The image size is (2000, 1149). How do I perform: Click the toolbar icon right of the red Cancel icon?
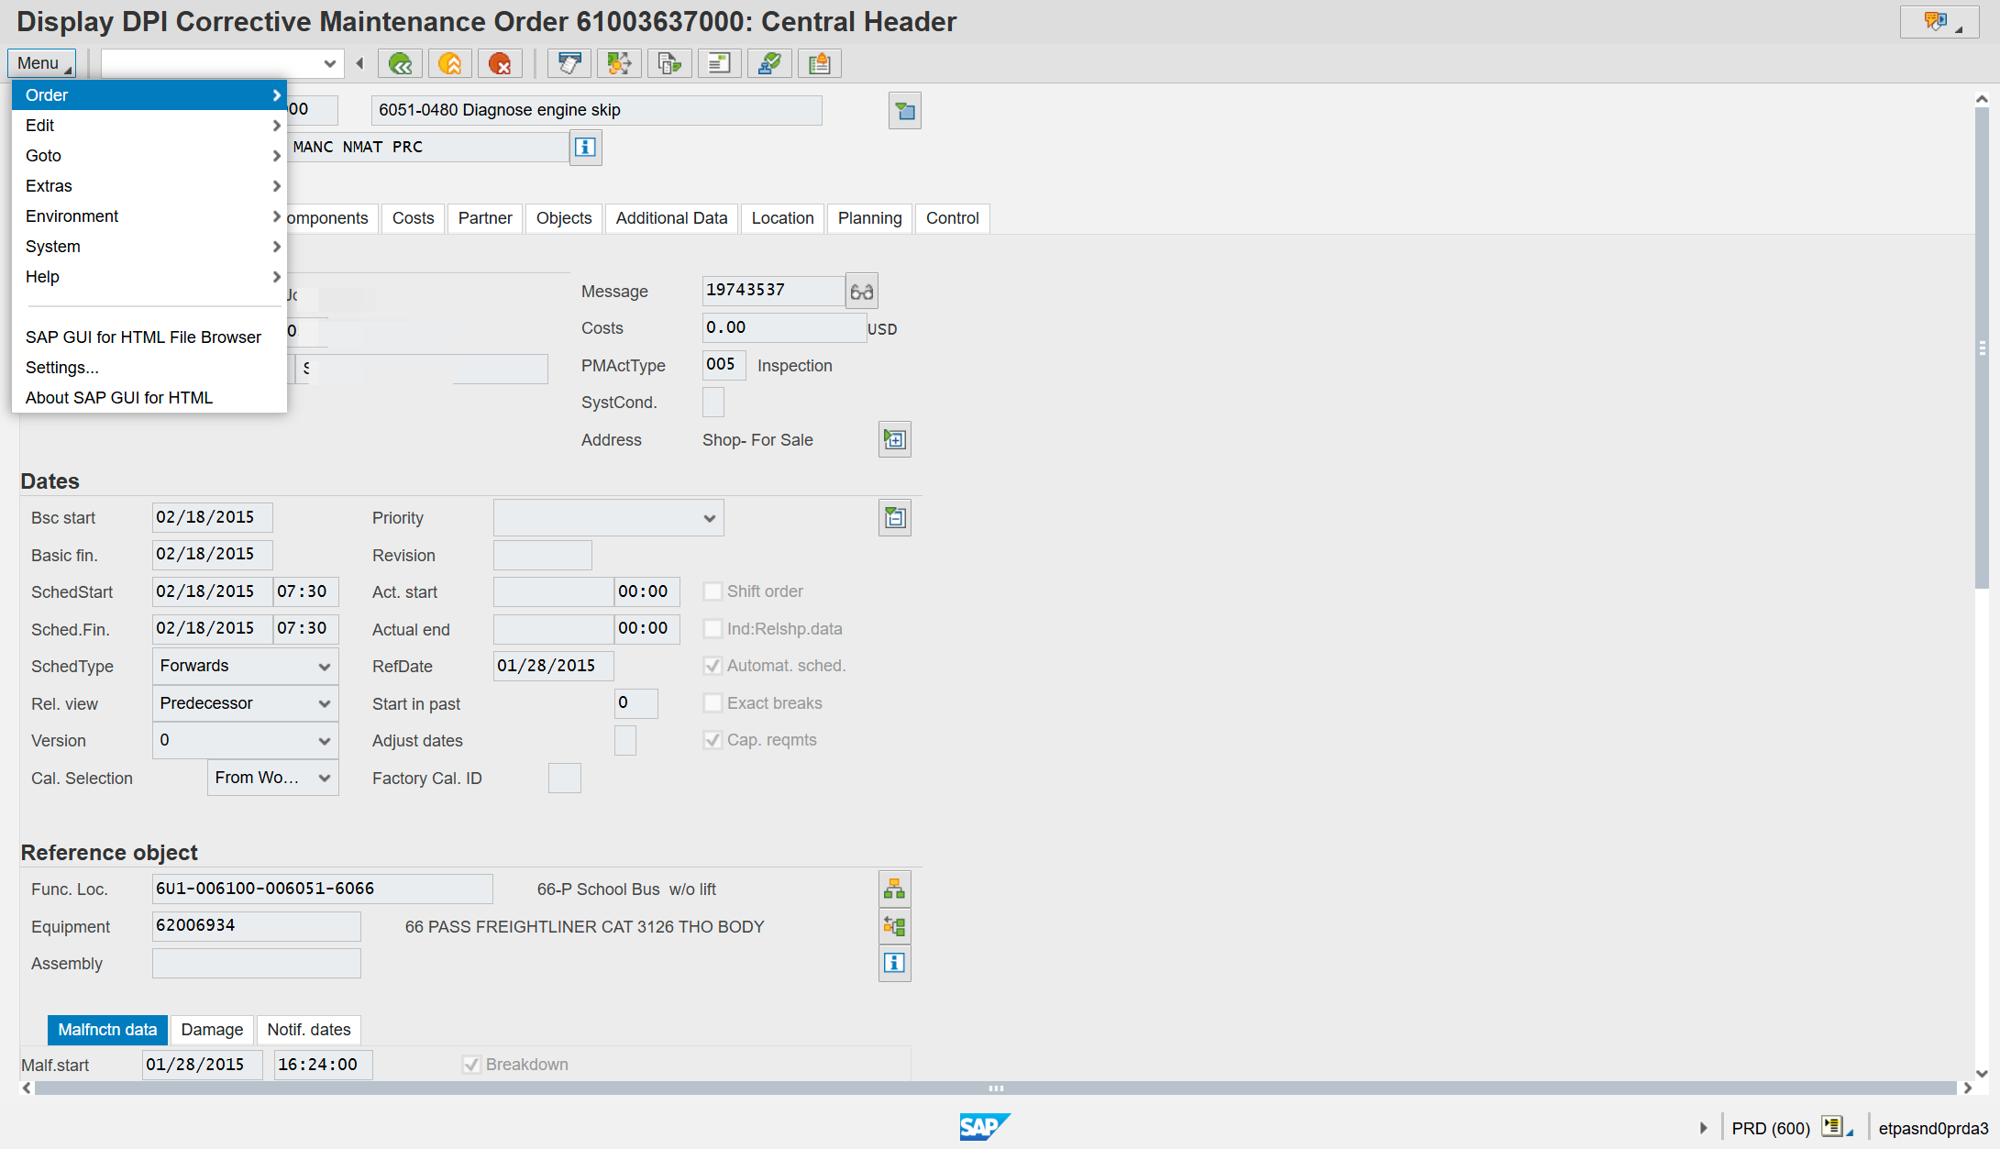coord(569,63)
